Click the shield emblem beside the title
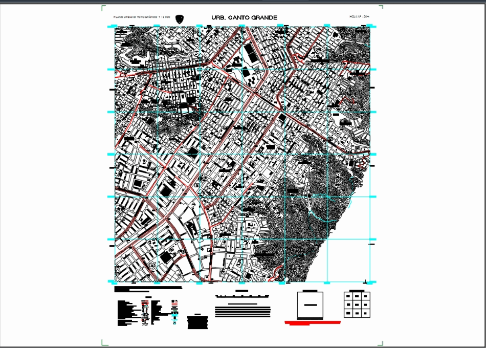The image size is (486, 348). point(179,17)
